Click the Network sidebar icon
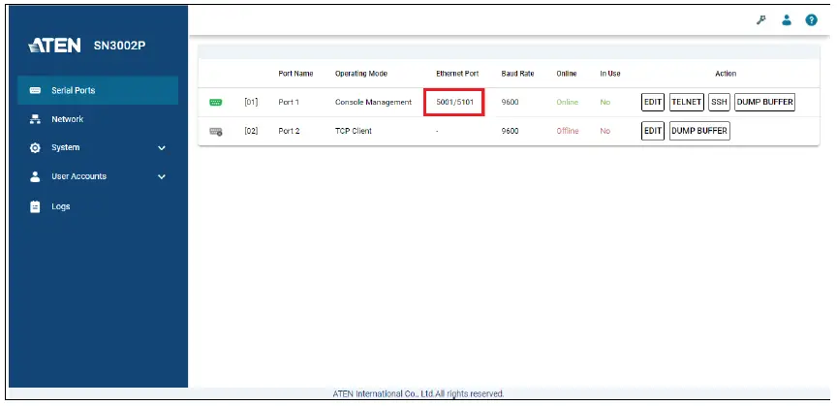Screen dimensions: 837x406 point(35,119)
